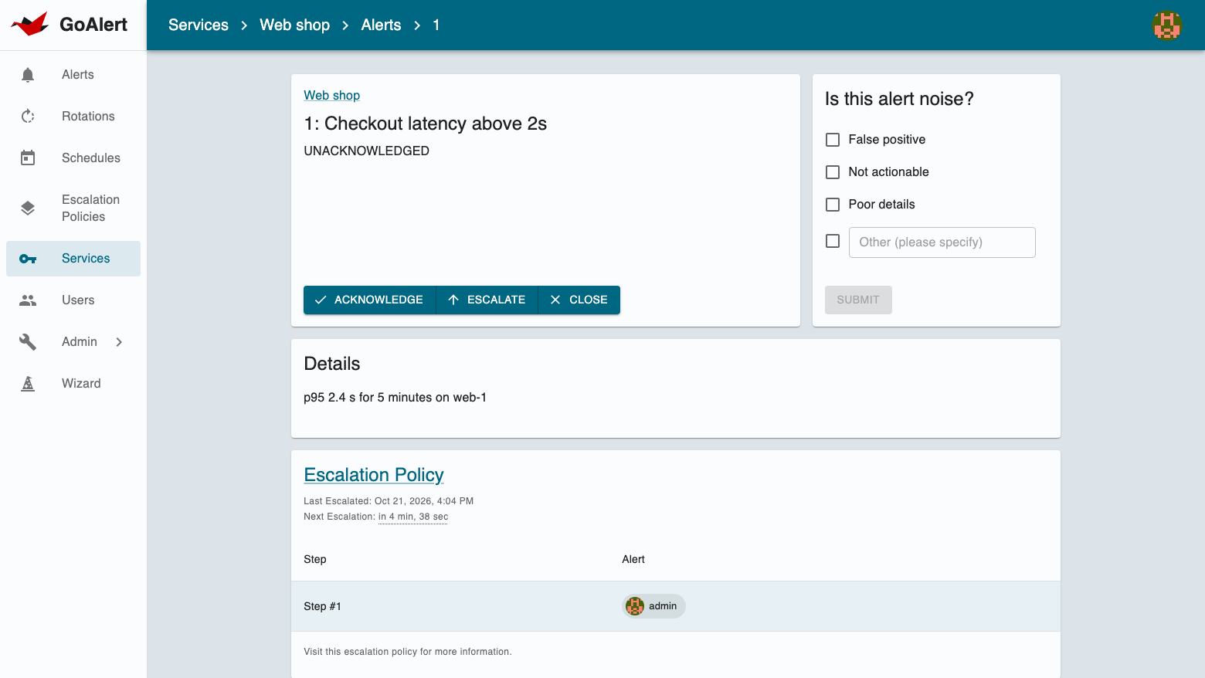Click the Schedules calendar icon

coord(28,158)
